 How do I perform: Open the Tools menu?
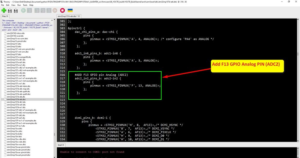coord(25,5)
